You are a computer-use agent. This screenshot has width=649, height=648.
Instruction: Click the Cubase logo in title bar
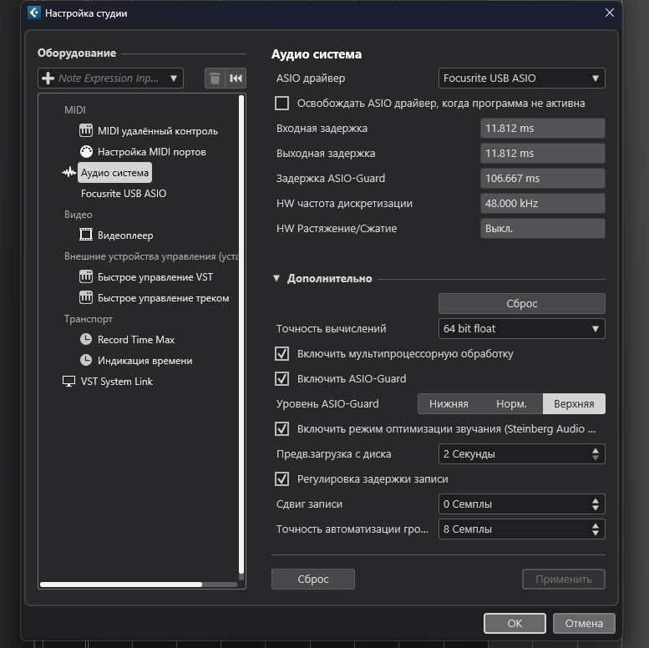point(34,13)
